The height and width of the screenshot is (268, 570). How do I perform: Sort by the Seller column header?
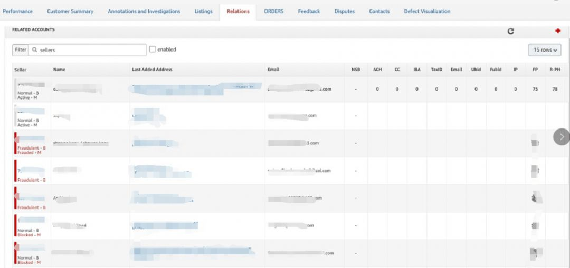click(20, 70)
